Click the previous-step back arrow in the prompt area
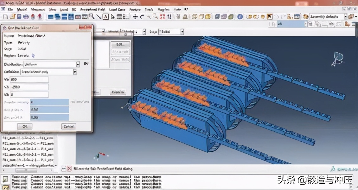The image size is (358, 190). 63,169
